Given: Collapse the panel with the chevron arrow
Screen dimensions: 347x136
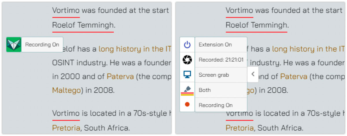Looking at the screenshot, I should [x=253, y=74].
